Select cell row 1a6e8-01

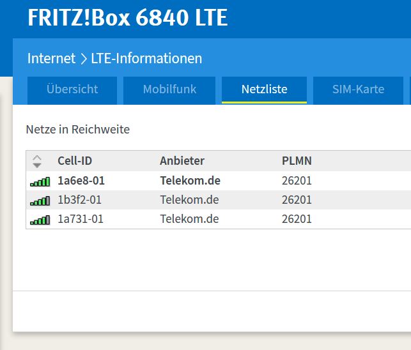click(219, 181)
